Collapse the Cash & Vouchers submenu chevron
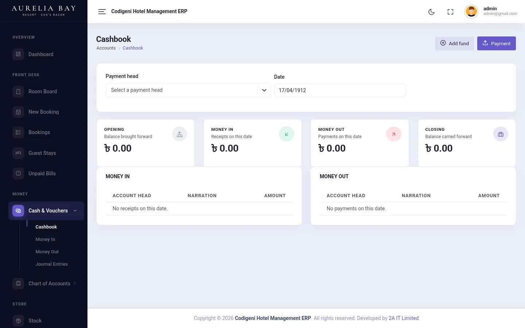 click(75, 211)
